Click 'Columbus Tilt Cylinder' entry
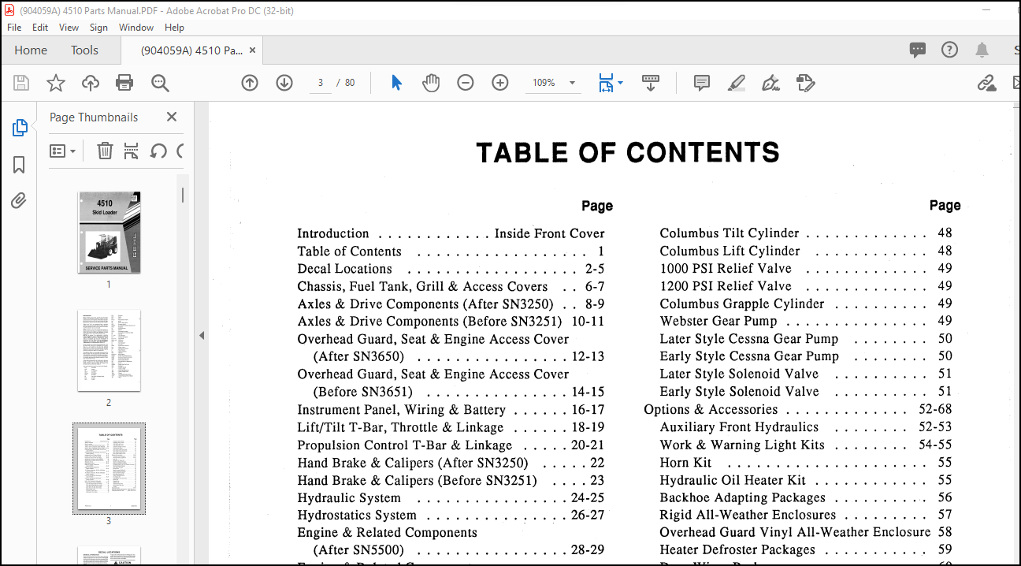 point(730,233)
